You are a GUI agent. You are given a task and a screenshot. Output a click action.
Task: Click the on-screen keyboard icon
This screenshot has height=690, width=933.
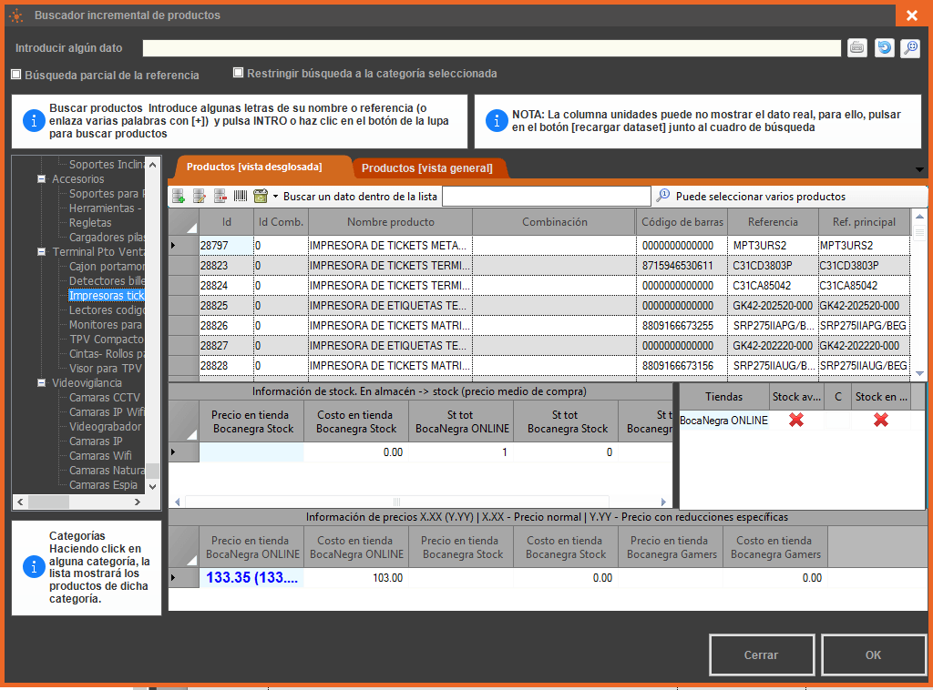tap(856, 48)
